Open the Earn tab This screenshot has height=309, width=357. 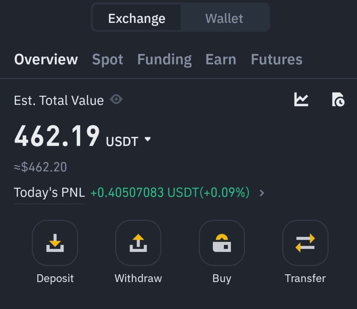pyautogui.click(x=221, y=59)
